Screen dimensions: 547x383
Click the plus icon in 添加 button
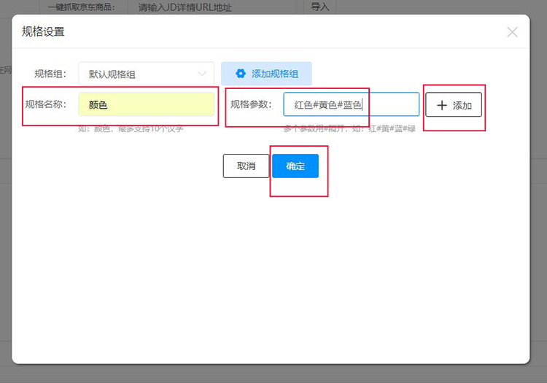click(442, 105)
